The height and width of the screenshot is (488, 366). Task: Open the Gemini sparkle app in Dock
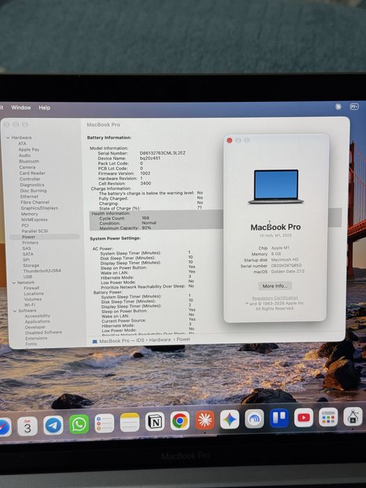(229, 419)
